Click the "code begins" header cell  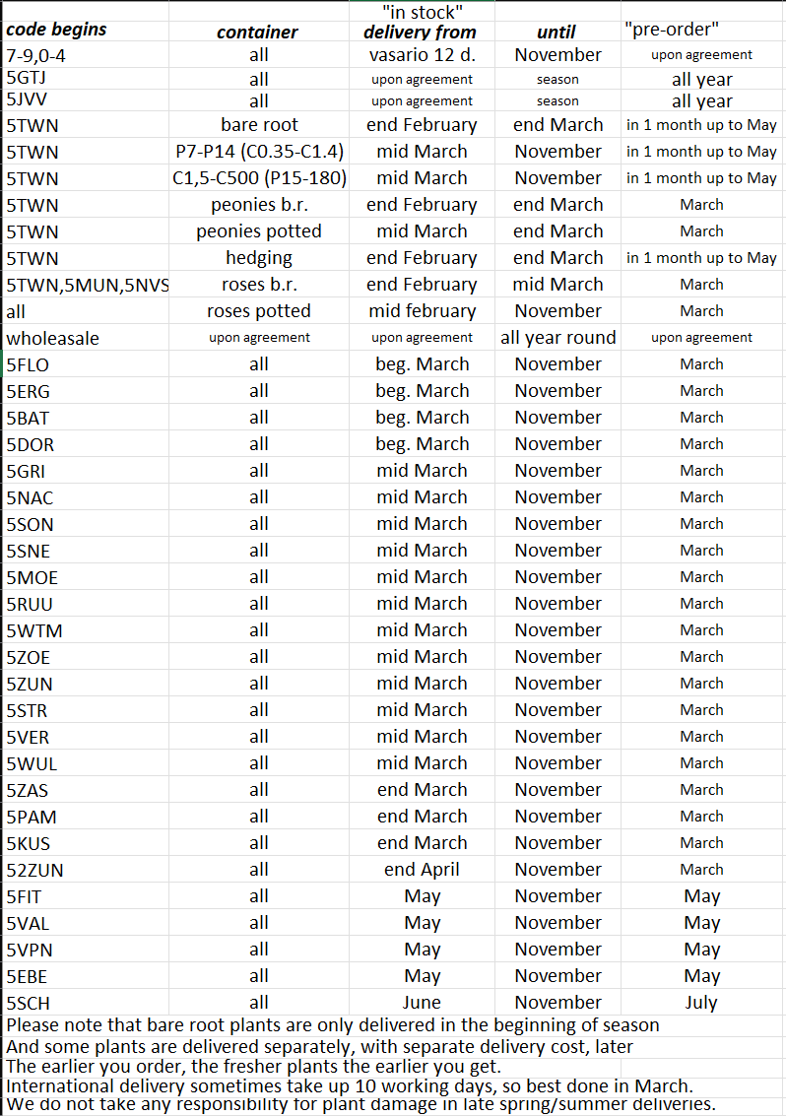click(56, 30)
